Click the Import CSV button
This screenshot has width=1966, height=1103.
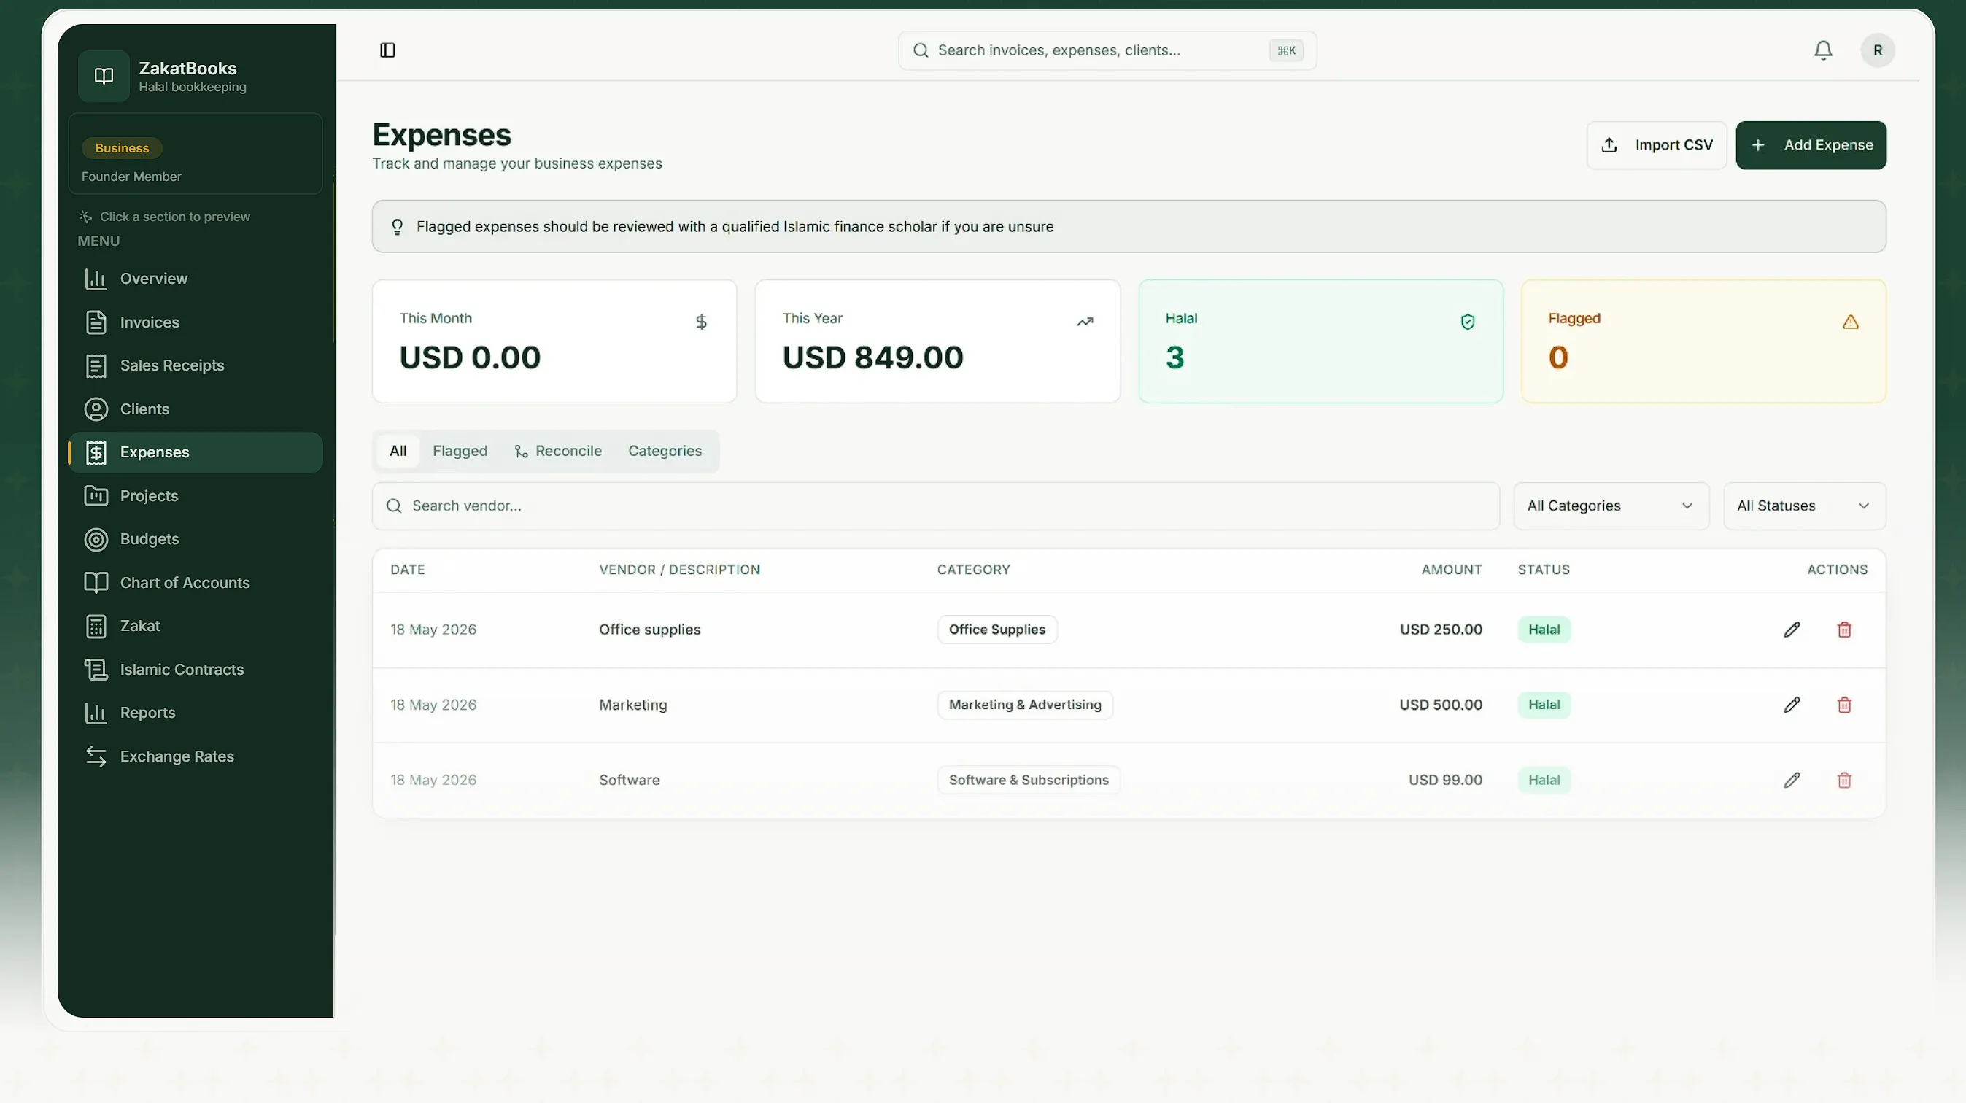pos(1656,145)
